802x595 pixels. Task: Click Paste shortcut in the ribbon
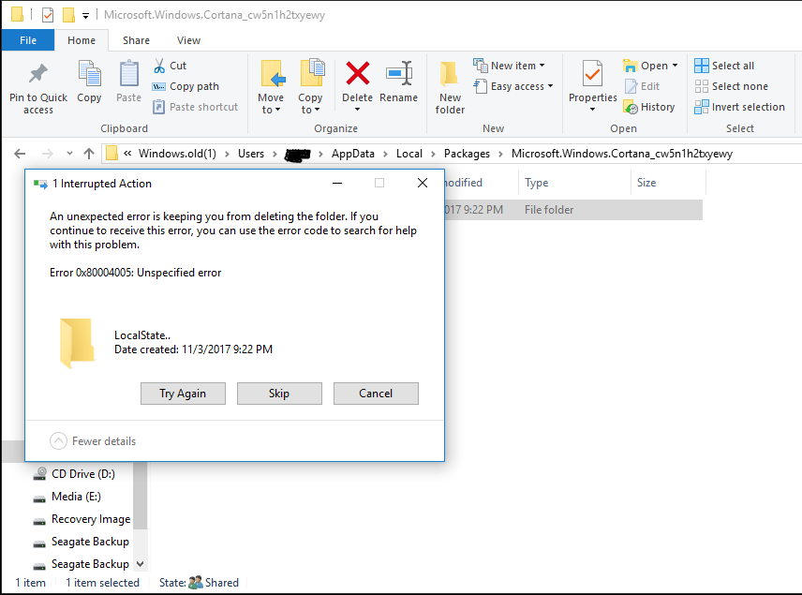click(196, 107)
